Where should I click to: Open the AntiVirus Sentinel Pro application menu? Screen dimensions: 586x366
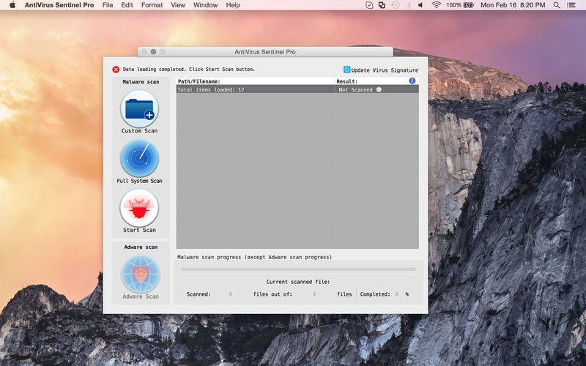tap(59, 5)
